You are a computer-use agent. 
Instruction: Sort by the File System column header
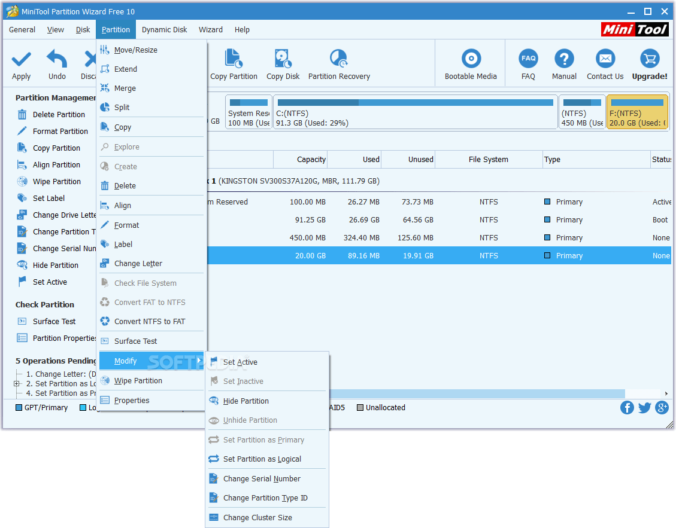click(x=489, y=160)
